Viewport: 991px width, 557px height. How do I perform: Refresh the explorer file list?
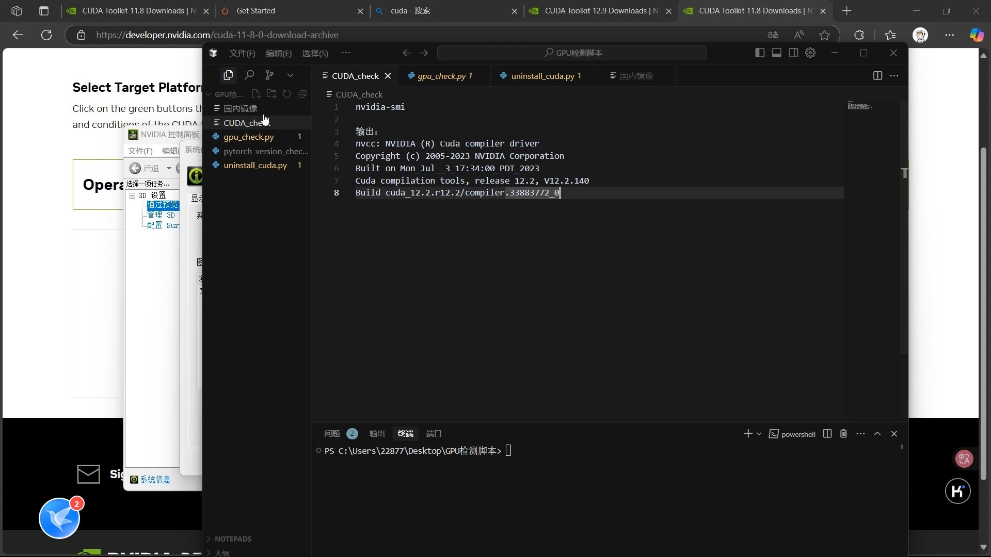pyautogui.click(x=287, y=94)
